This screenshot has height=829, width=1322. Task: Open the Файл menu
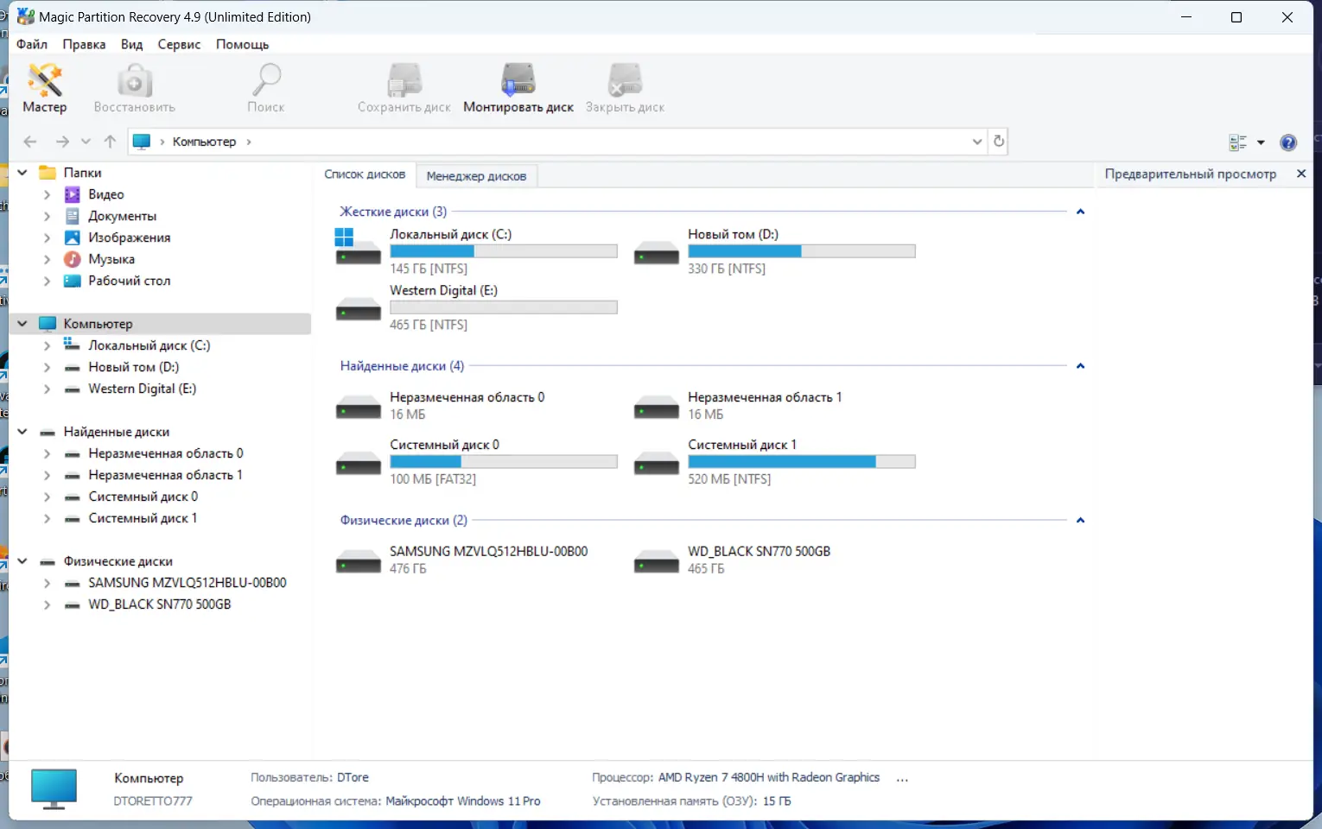[31, 44]
